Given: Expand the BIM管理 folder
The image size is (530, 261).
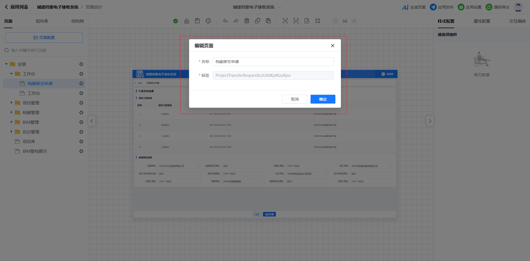Looking at the screenshot, I should coord(11,122).
